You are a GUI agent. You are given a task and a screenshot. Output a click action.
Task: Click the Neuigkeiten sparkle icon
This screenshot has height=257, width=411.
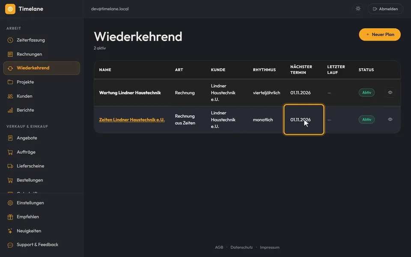coord(10,231)
